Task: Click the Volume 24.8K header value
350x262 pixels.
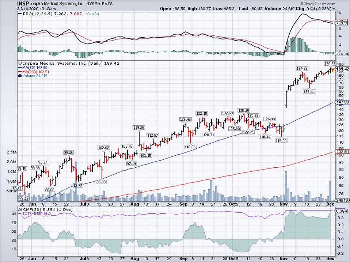Action: pos(279,9)
